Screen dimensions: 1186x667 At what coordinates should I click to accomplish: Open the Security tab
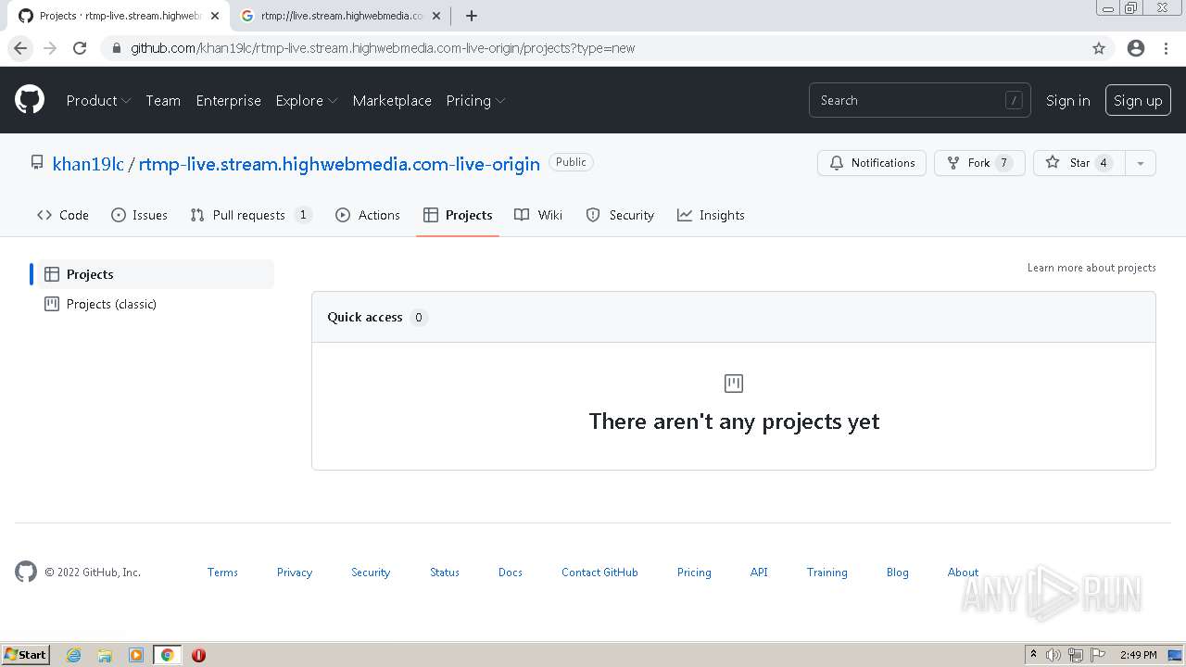coord(620,215)
